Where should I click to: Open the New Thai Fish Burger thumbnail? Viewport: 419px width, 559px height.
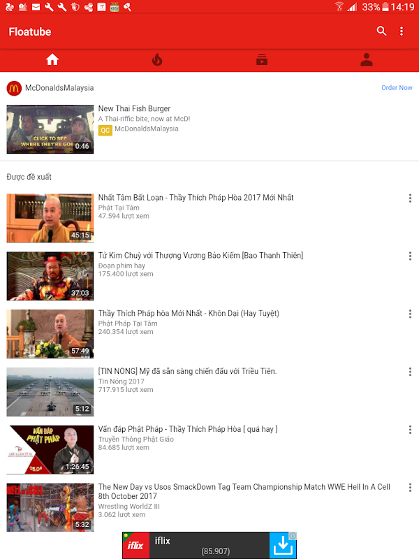[x=50, y=129]
